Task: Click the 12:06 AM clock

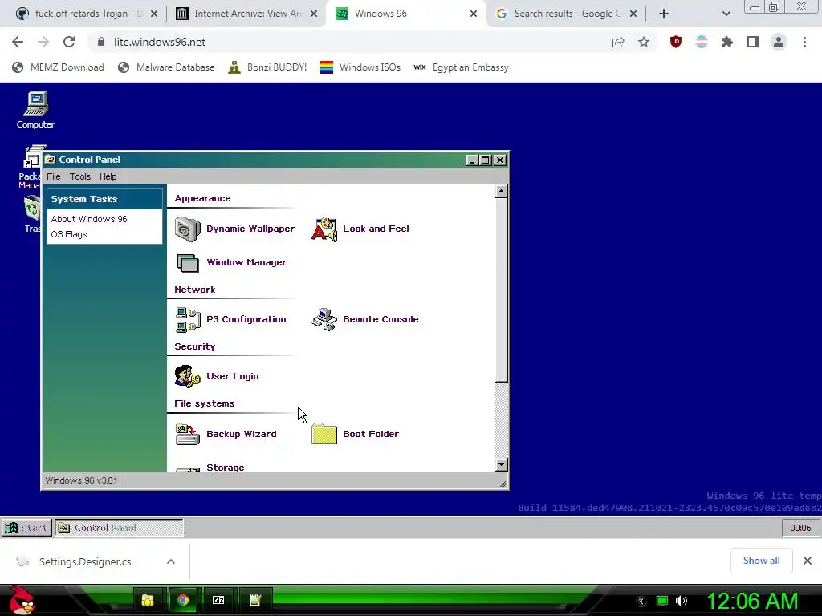Action: point(752,601)
